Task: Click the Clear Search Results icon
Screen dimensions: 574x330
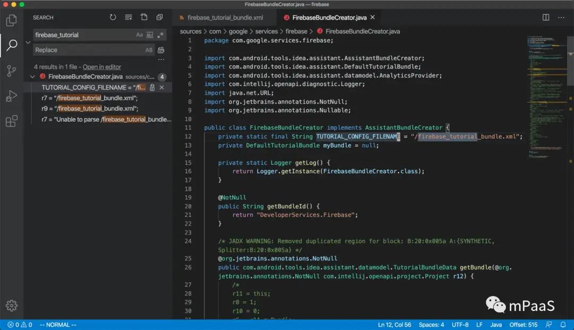Action: 128,18
